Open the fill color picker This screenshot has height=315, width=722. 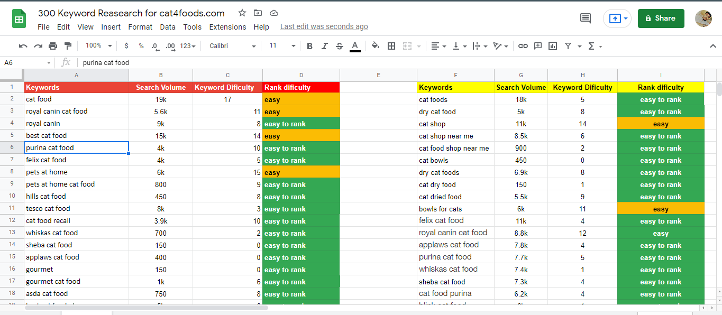pyautogui.click(x=376, y=46)
